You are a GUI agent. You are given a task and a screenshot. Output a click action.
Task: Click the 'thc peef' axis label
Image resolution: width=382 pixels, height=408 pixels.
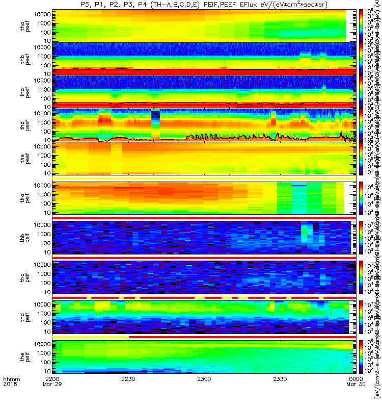(x=25, y=92)
